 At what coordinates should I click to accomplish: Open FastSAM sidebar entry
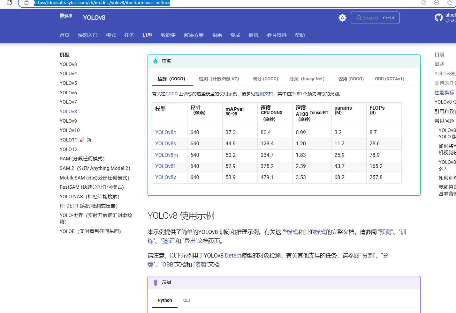pos(92,187)
